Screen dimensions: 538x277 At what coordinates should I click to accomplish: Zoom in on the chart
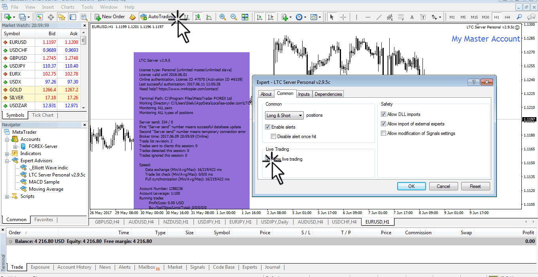223,17
